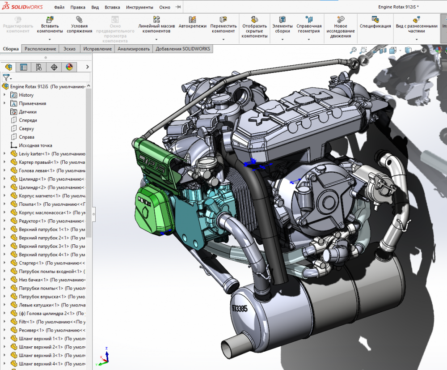Toggle the pin icon next to Окно menu
The height and width of the screenshot is (370, 447).
tap(178, 7)
